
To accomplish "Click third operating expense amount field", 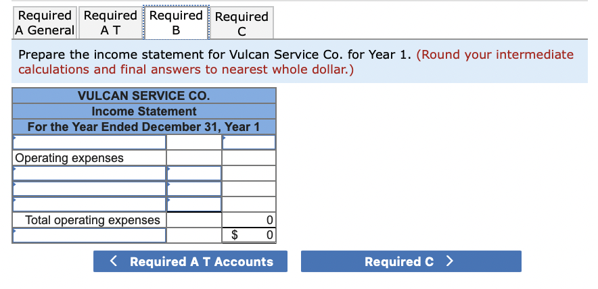I will pos(194,205).
